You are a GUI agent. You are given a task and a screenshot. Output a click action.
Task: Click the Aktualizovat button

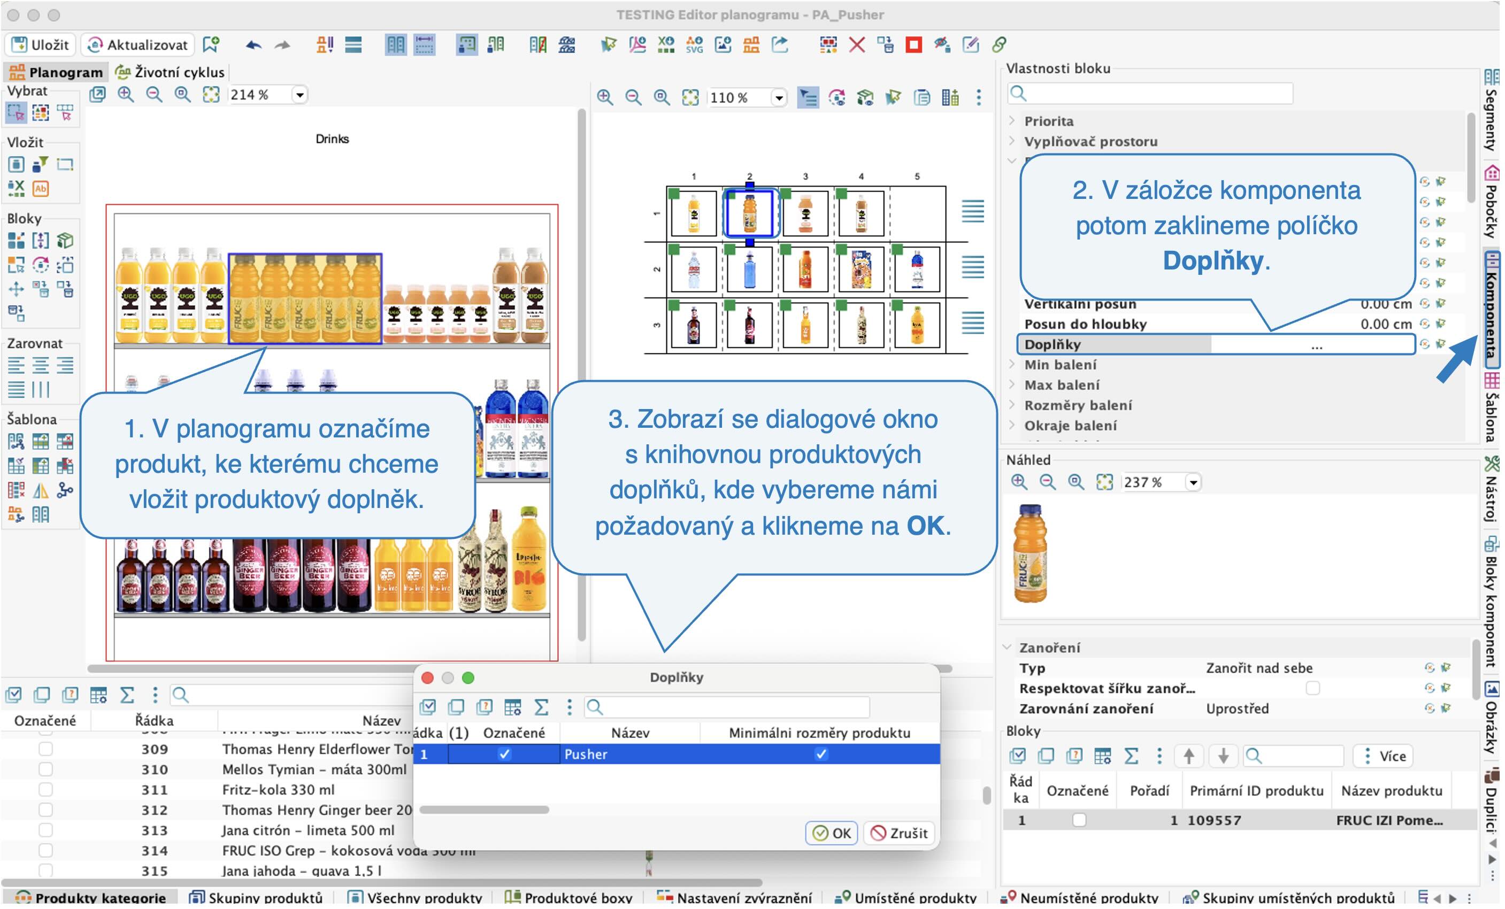[138, 44]
